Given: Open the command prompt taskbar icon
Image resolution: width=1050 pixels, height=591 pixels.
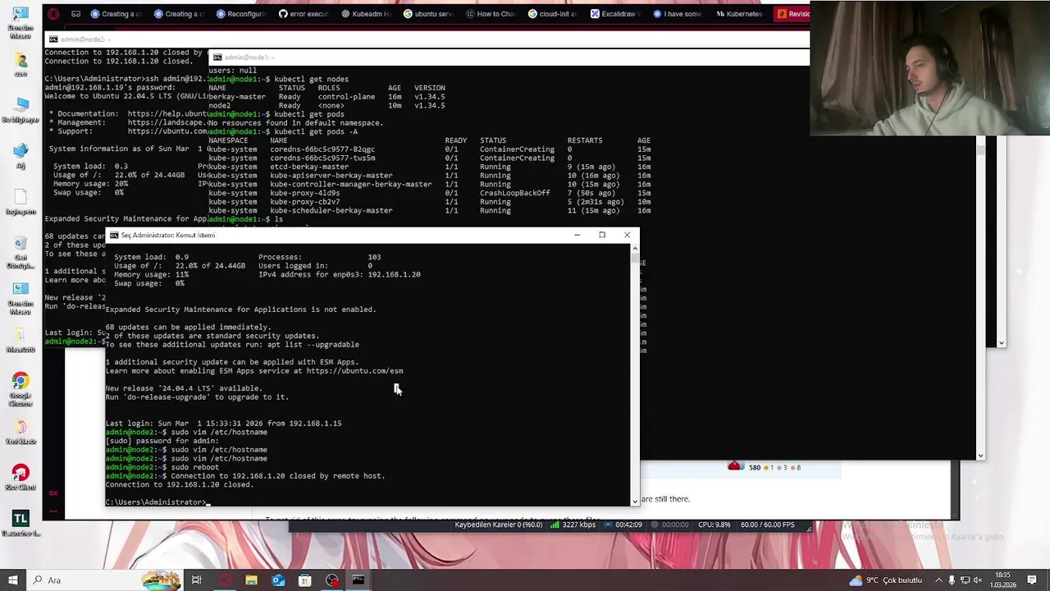Looking at the screenshot, I should click(x=358, y=580).
